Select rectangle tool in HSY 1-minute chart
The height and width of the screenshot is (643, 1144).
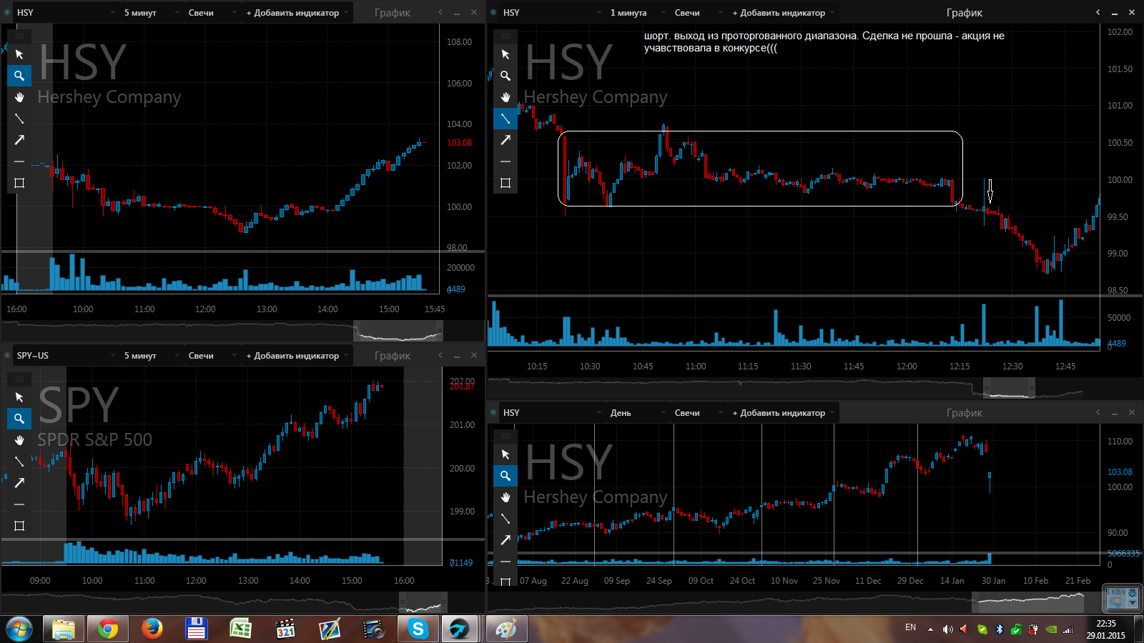point(506,183)
